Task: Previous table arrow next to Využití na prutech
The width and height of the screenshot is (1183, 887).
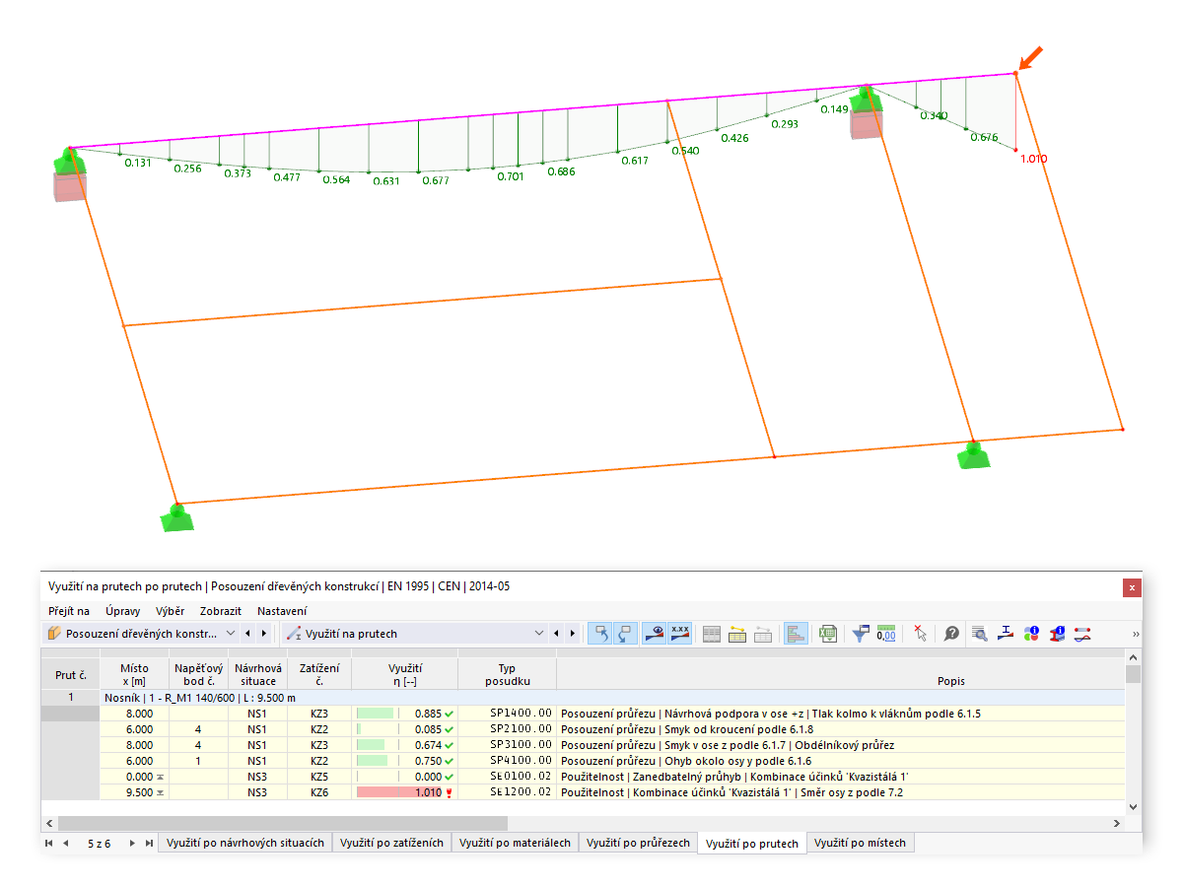Action: point(557,633)
